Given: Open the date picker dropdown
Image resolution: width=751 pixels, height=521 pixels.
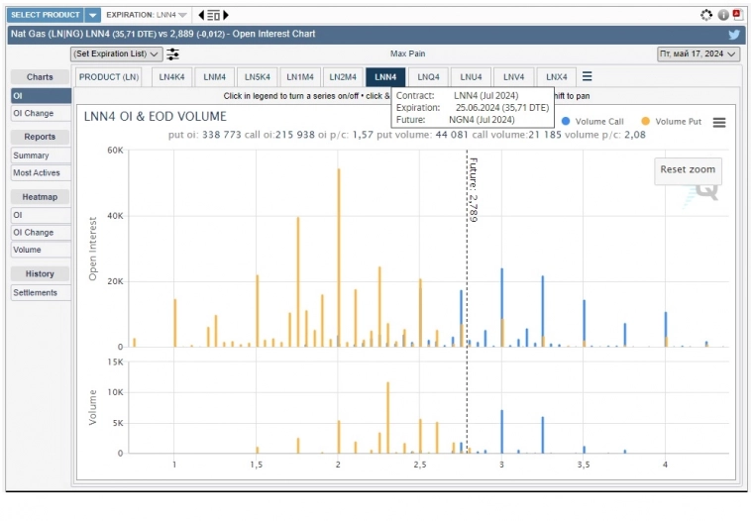Looking at the screenshot, I should [x=698, y=53].
